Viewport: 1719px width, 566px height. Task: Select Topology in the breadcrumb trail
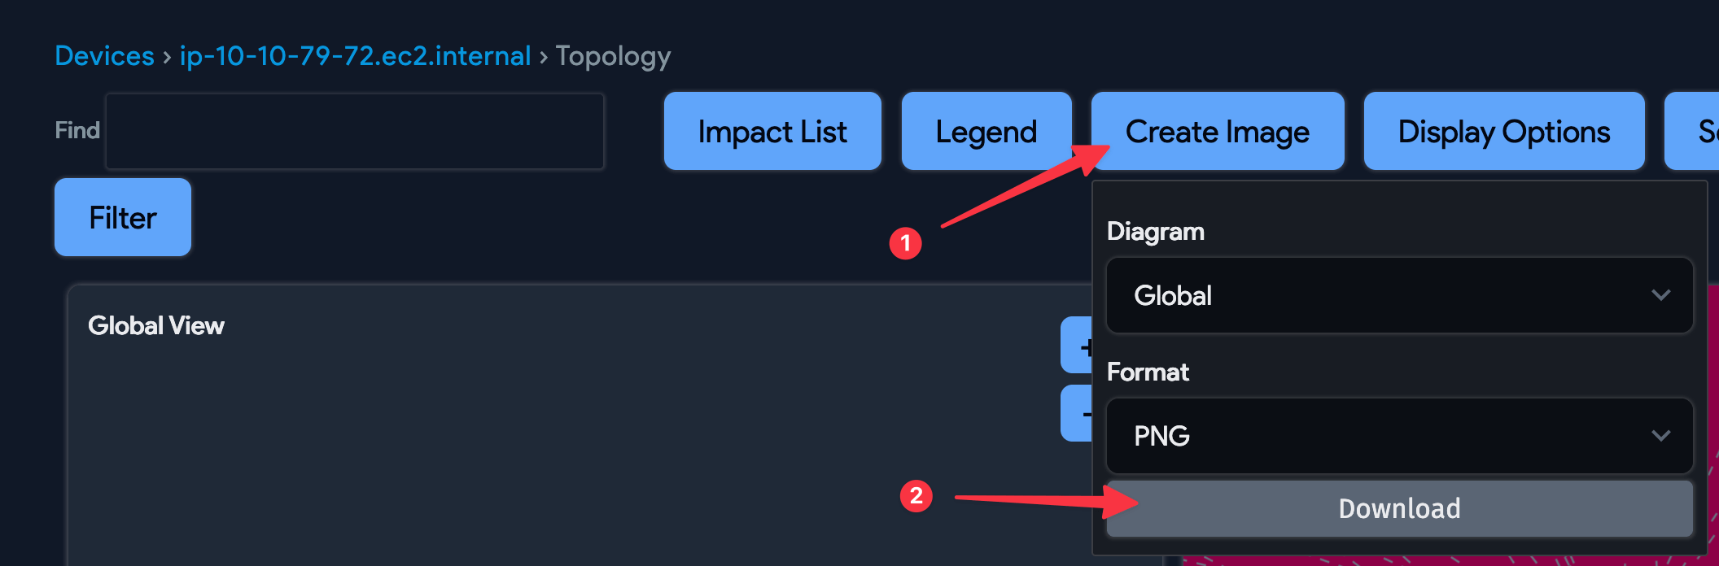[612, 55]
